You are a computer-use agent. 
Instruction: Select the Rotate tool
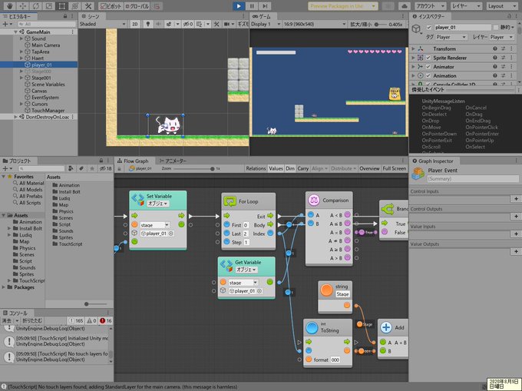[x=35, y=6]
